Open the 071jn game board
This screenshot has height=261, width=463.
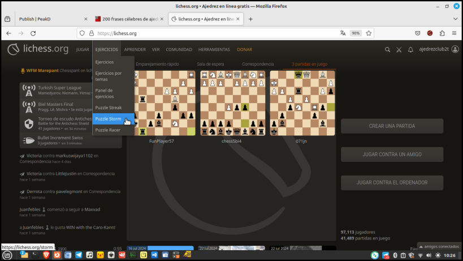coord(302,103)
